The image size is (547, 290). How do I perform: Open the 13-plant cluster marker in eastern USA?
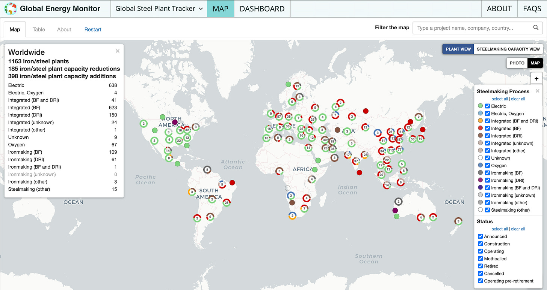tap(187, 138)
